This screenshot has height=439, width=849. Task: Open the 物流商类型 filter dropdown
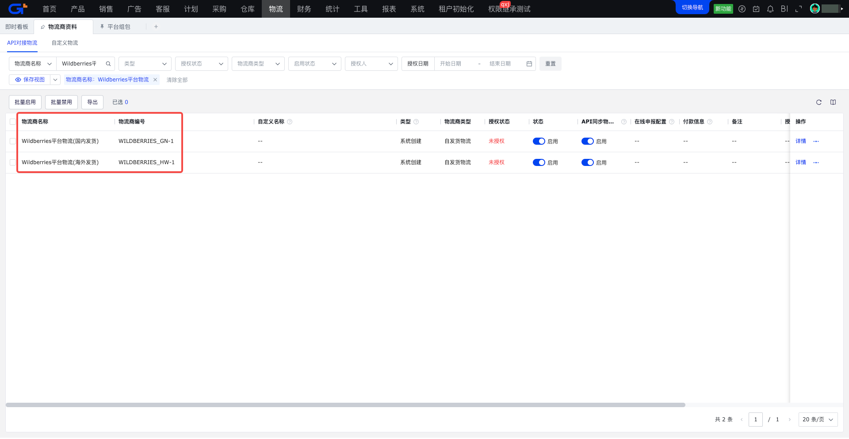[258, 64]
